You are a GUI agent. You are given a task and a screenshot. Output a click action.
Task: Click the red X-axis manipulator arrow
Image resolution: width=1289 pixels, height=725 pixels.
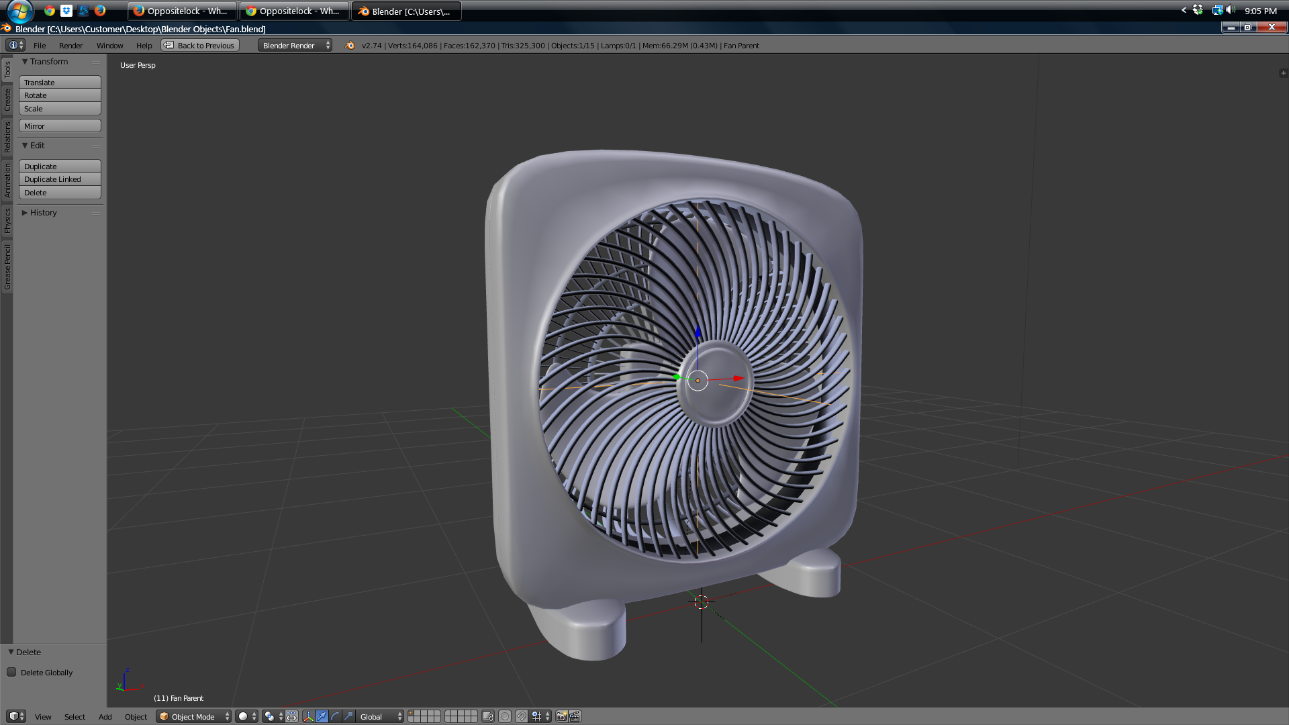click(x=738, y=378)
